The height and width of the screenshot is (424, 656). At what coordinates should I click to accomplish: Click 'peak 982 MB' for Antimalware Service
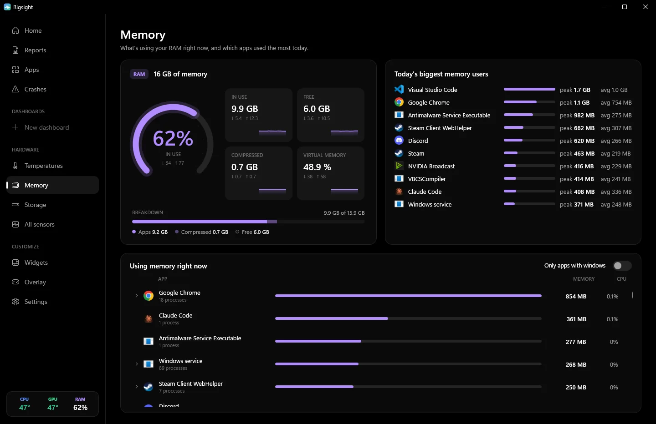(577, 115)
